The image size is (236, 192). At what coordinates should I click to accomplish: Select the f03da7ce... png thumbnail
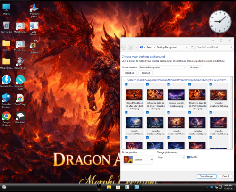pyautogui.click(x=197, y=95)
